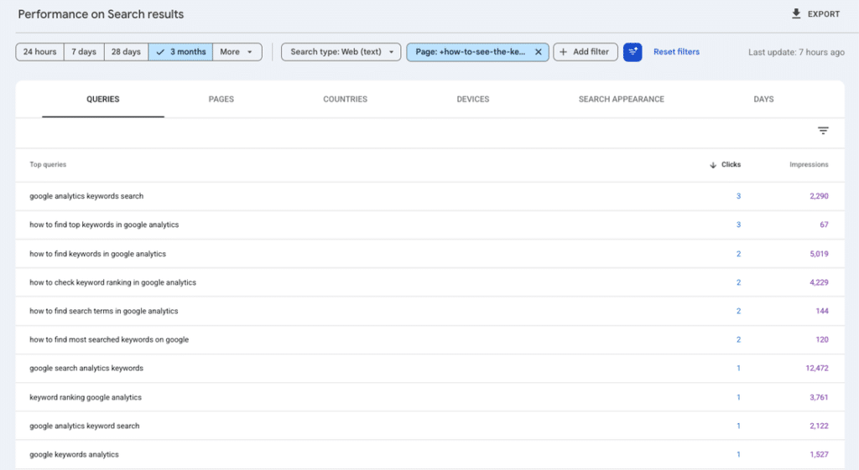Click the plus icon in Add filter

[563, 52]
